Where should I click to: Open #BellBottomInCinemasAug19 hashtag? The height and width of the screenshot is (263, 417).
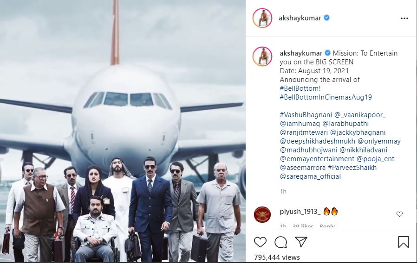pyautogui.click(x=326, y=97)
